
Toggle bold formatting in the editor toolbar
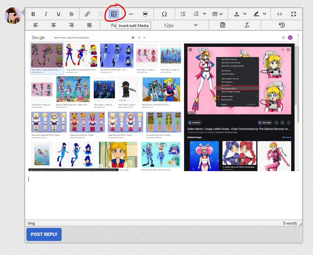tap(33, 14)
